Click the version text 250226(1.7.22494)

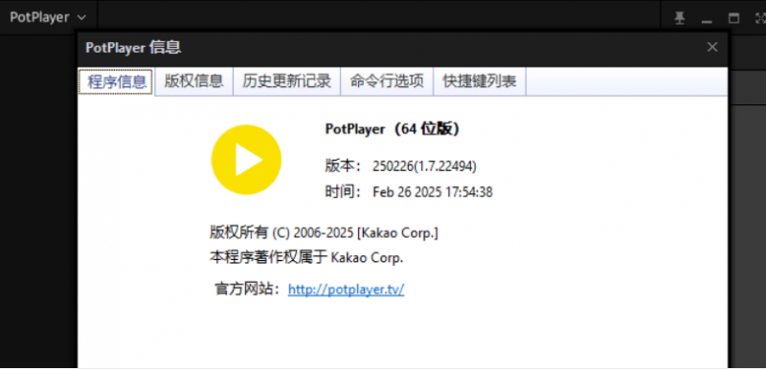point(424,166)
